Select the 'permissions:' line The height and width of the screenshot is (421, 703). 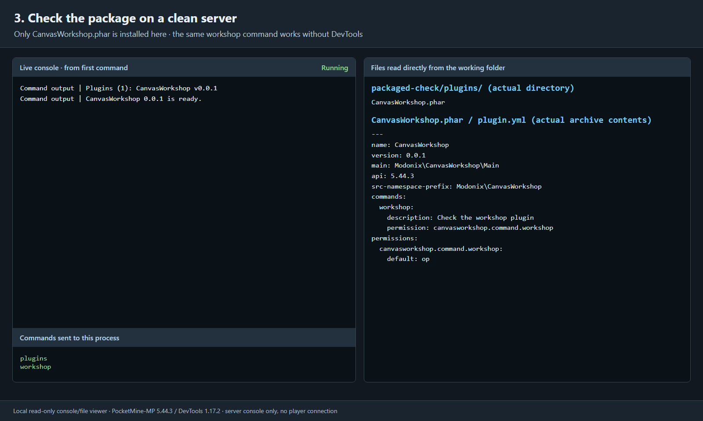(395, 238)
